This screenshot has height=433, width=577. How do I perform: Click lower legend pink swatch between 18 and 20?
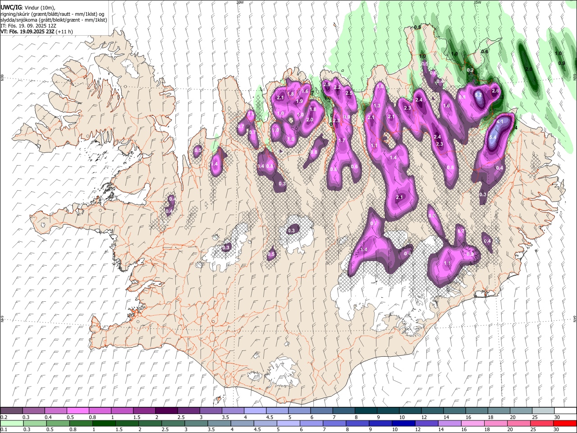[495, 423]
